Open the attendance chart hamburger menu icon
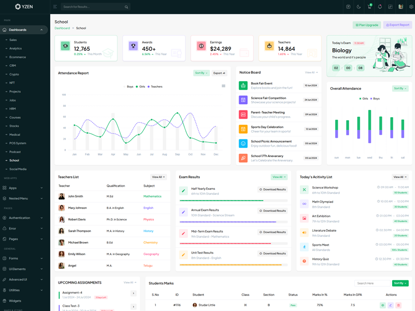Image resolution: width=415 pixels, height=311 pixels. (224, 86)
